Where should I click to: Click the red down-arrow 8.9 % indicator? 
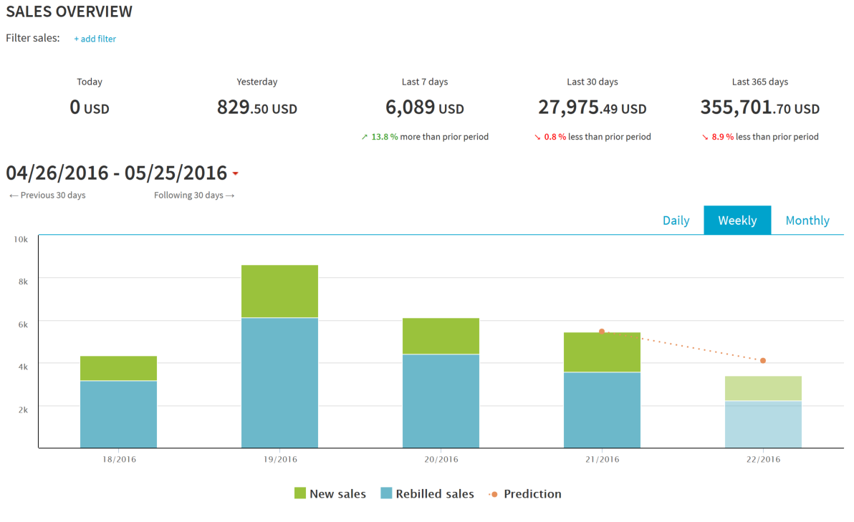tap(718, 137)
